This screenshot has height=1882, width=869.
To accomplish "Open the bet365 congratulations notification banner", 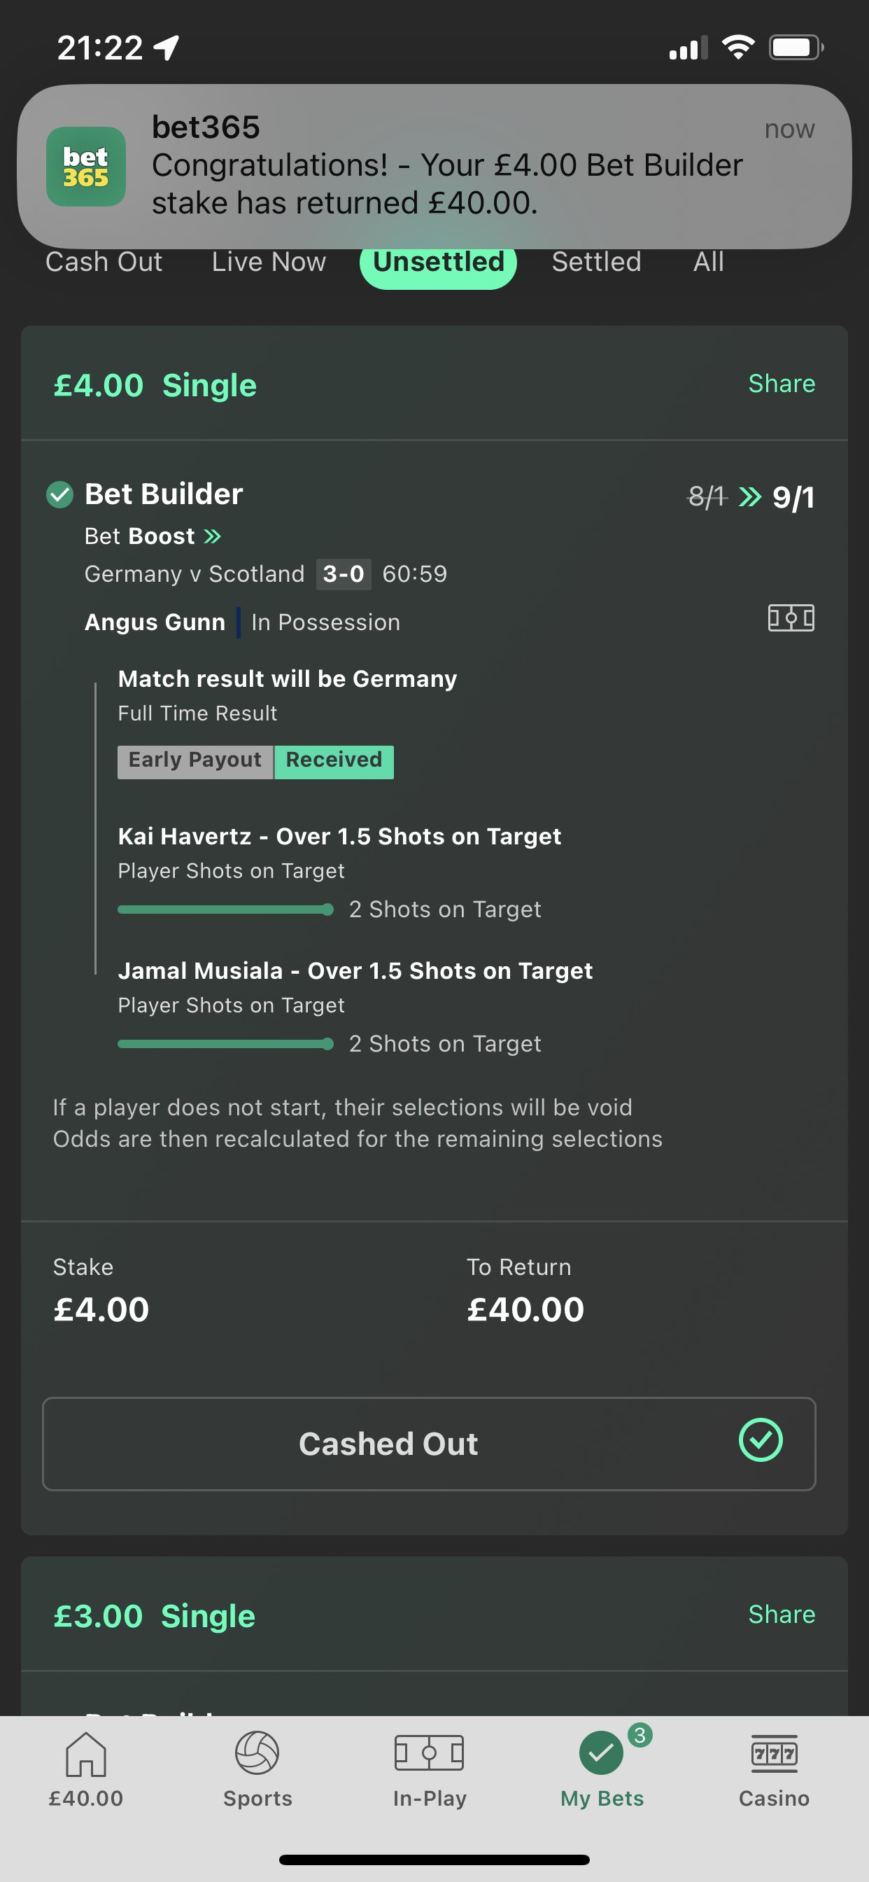I will point(434,167).
